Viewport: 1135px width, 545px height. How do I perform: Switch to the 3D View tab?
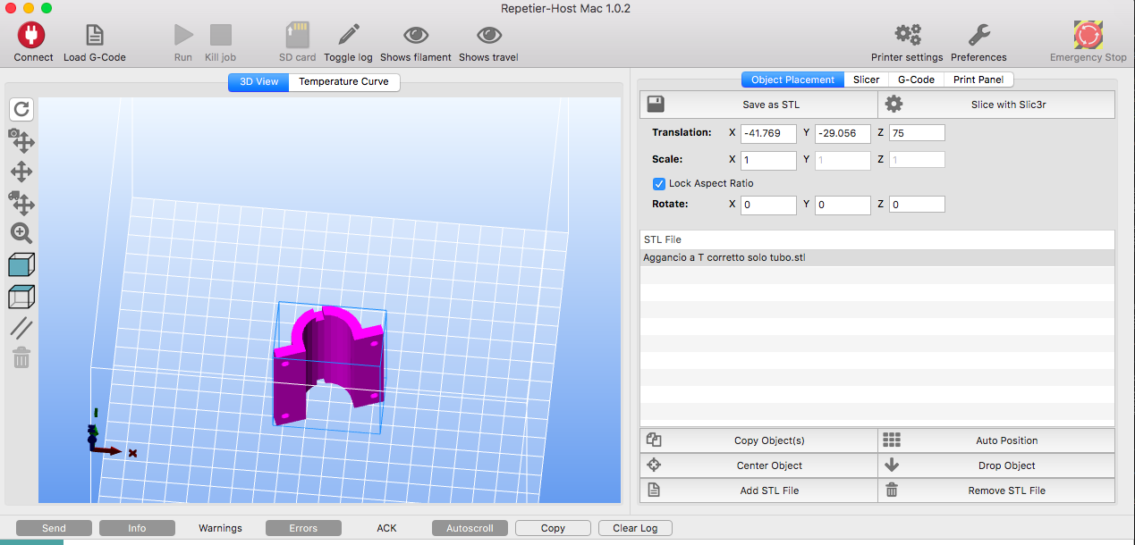click(x=258, y=81)
